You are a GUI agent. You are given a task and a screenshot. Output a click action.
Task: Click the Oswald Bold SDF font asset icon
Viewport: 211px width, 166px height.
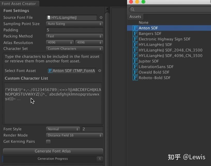click(x=135, y=72)
